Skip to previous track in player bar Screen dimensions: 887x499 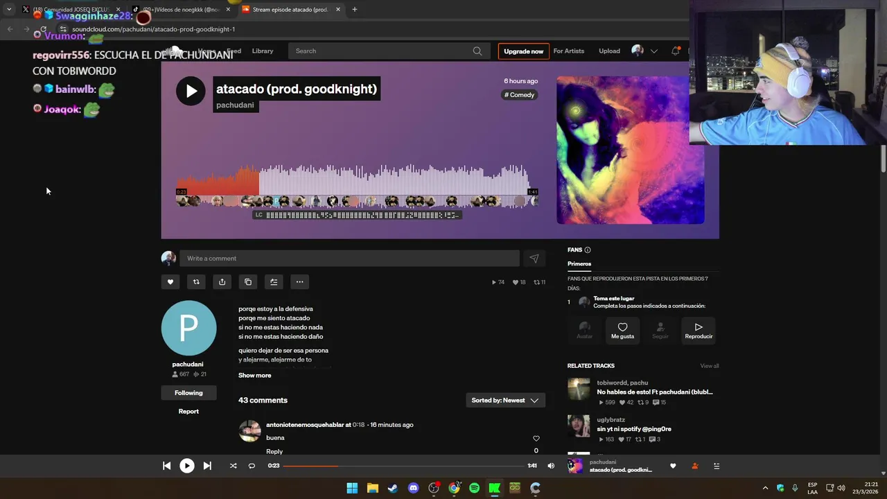(x=166, y=466)
